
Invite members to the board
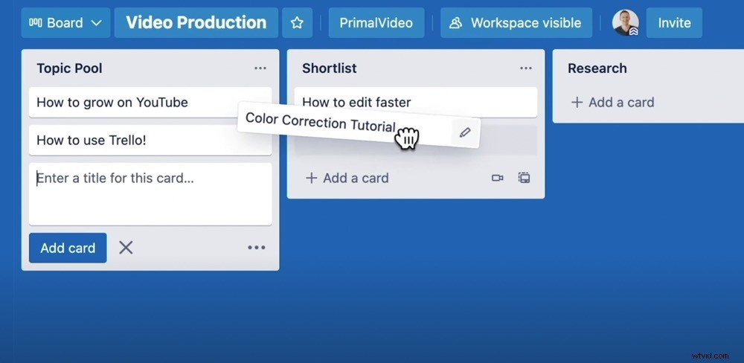coord(674,23)
